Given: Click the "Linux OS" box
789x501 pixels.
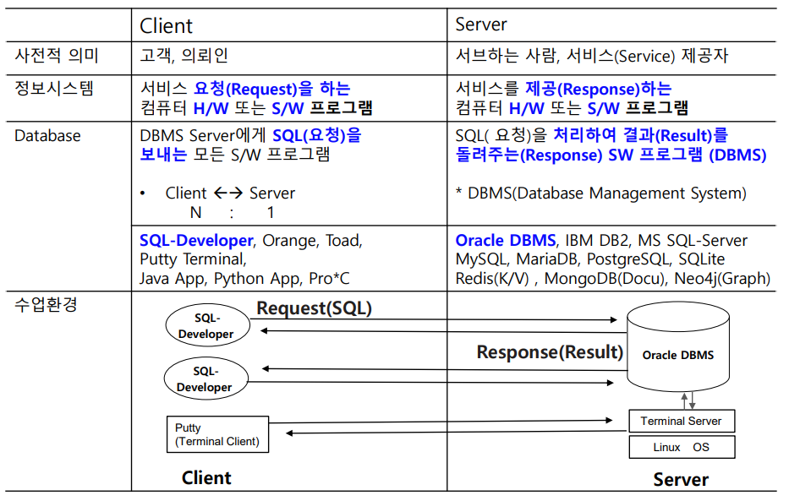Looking at the screenshot, I should [682, 447].
